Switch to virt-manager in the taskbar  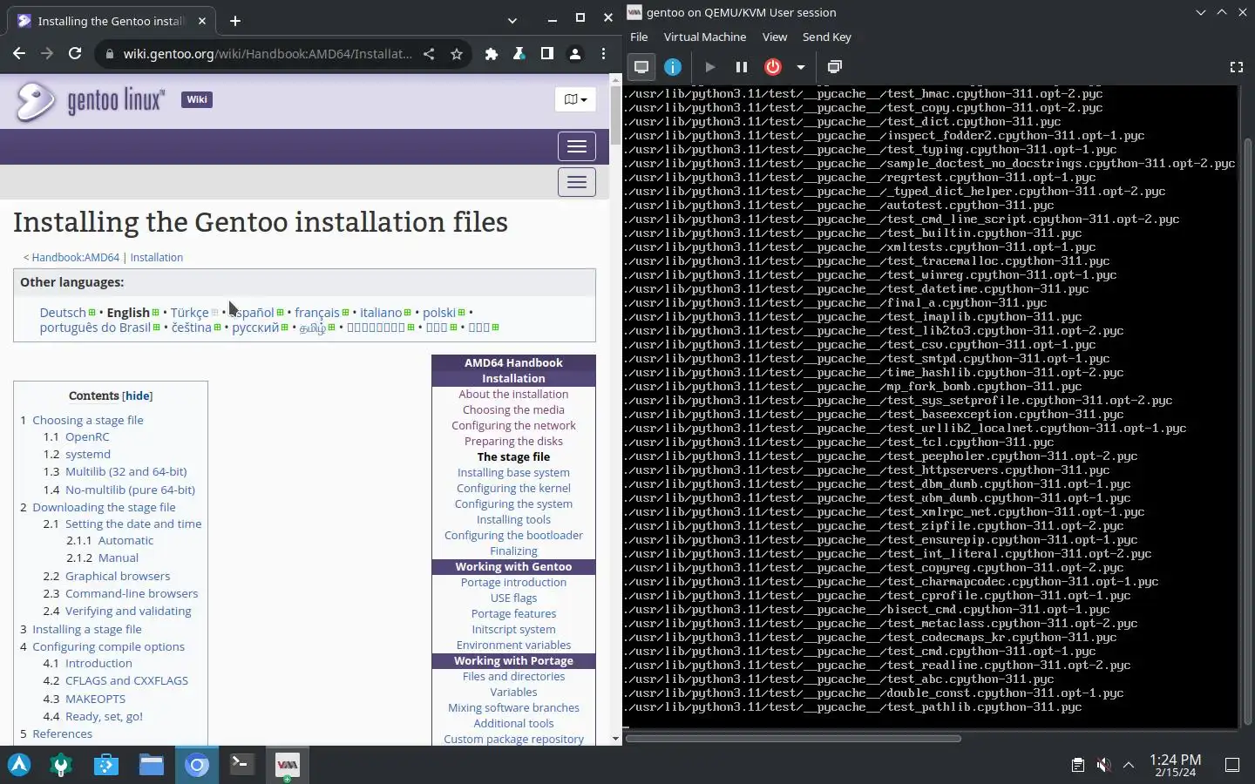(287, 765)
